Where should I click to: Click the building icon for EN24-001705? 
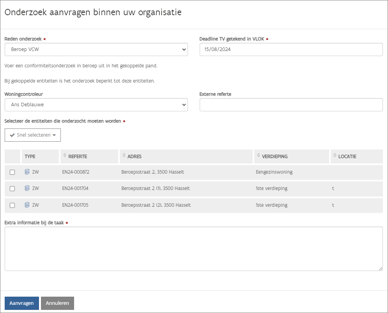pos(27,205)
